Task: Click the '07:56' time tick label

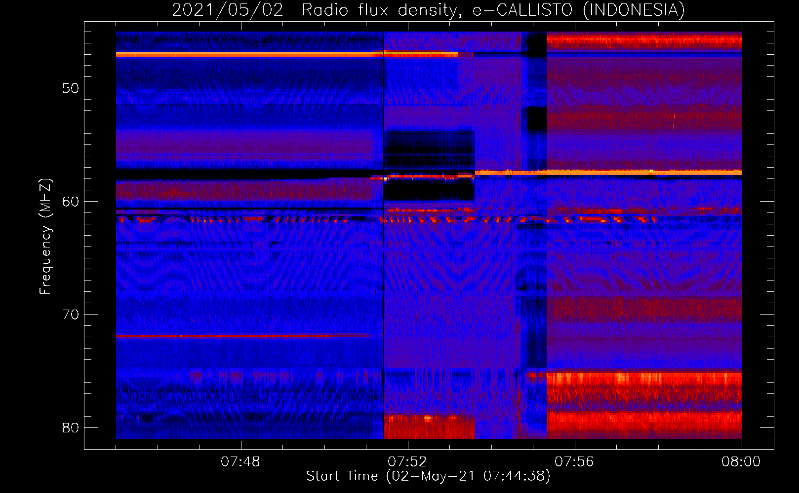Action: (574, 462)
